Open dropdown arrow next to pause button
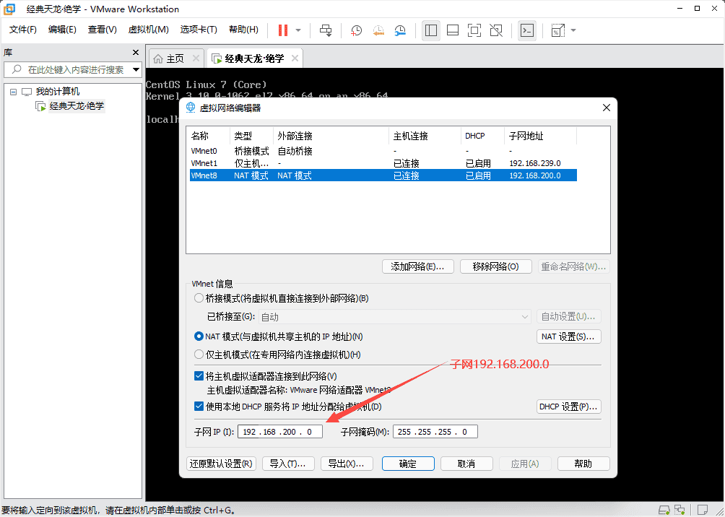 click(x=298, y=30)
